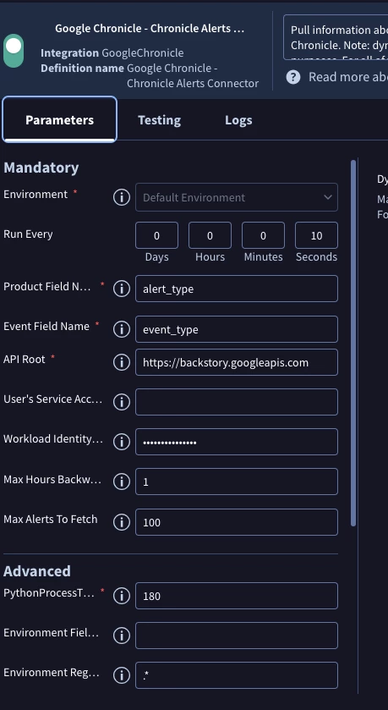
Task: Show info for Workload Identity parameter
Action: (x=121, y=442)
